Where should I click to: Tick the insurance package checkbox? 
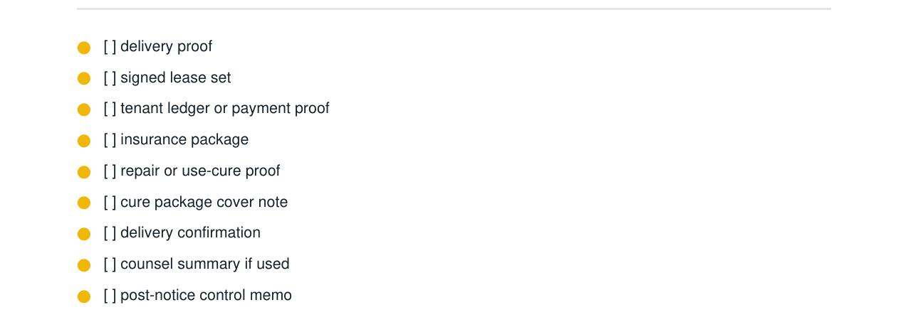[x=110, y=140]
